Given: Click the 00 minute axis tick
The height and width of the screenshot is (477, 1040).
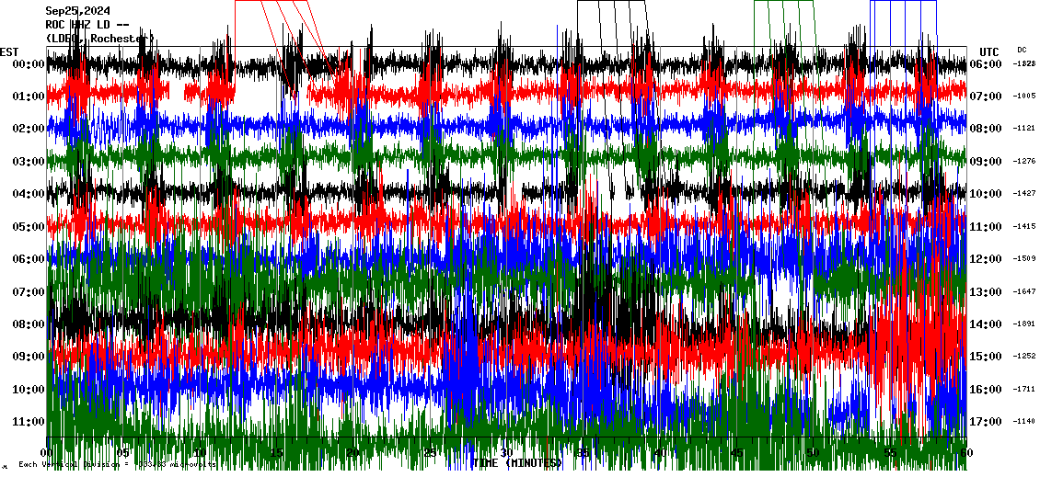Looking at the screenshot, I should coord(48,453).
